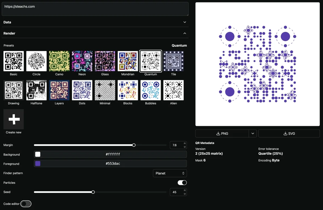Choose the Camo preset
Viewport: 323px width, 210px height.
click(59, 61)
